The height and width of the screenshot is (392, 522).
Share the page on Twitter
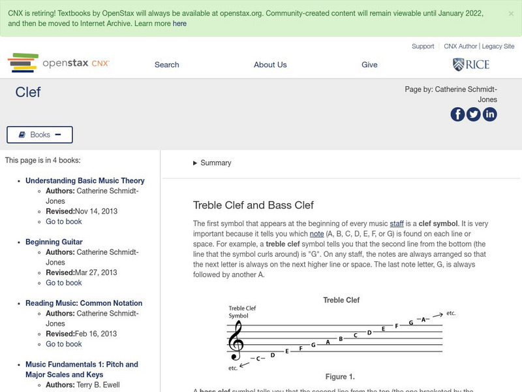coord(472,114)
